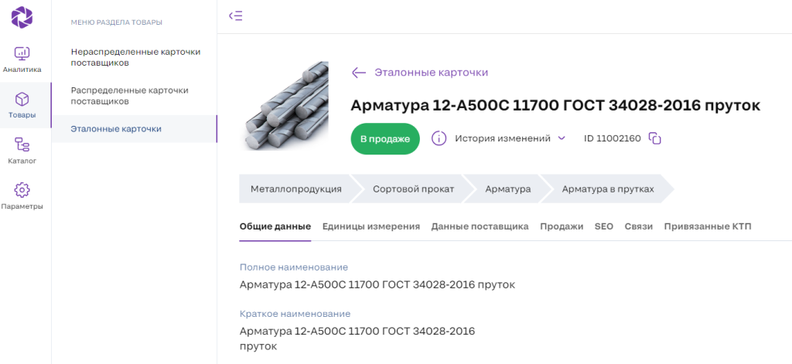Click the Металлопродукция breadcrumb
The image size is (792, 364).
pos(295,189)
